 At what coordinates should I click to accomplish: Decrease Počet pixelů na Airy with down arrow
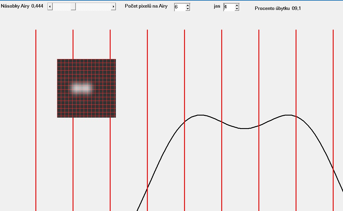(x=188, y=9)
